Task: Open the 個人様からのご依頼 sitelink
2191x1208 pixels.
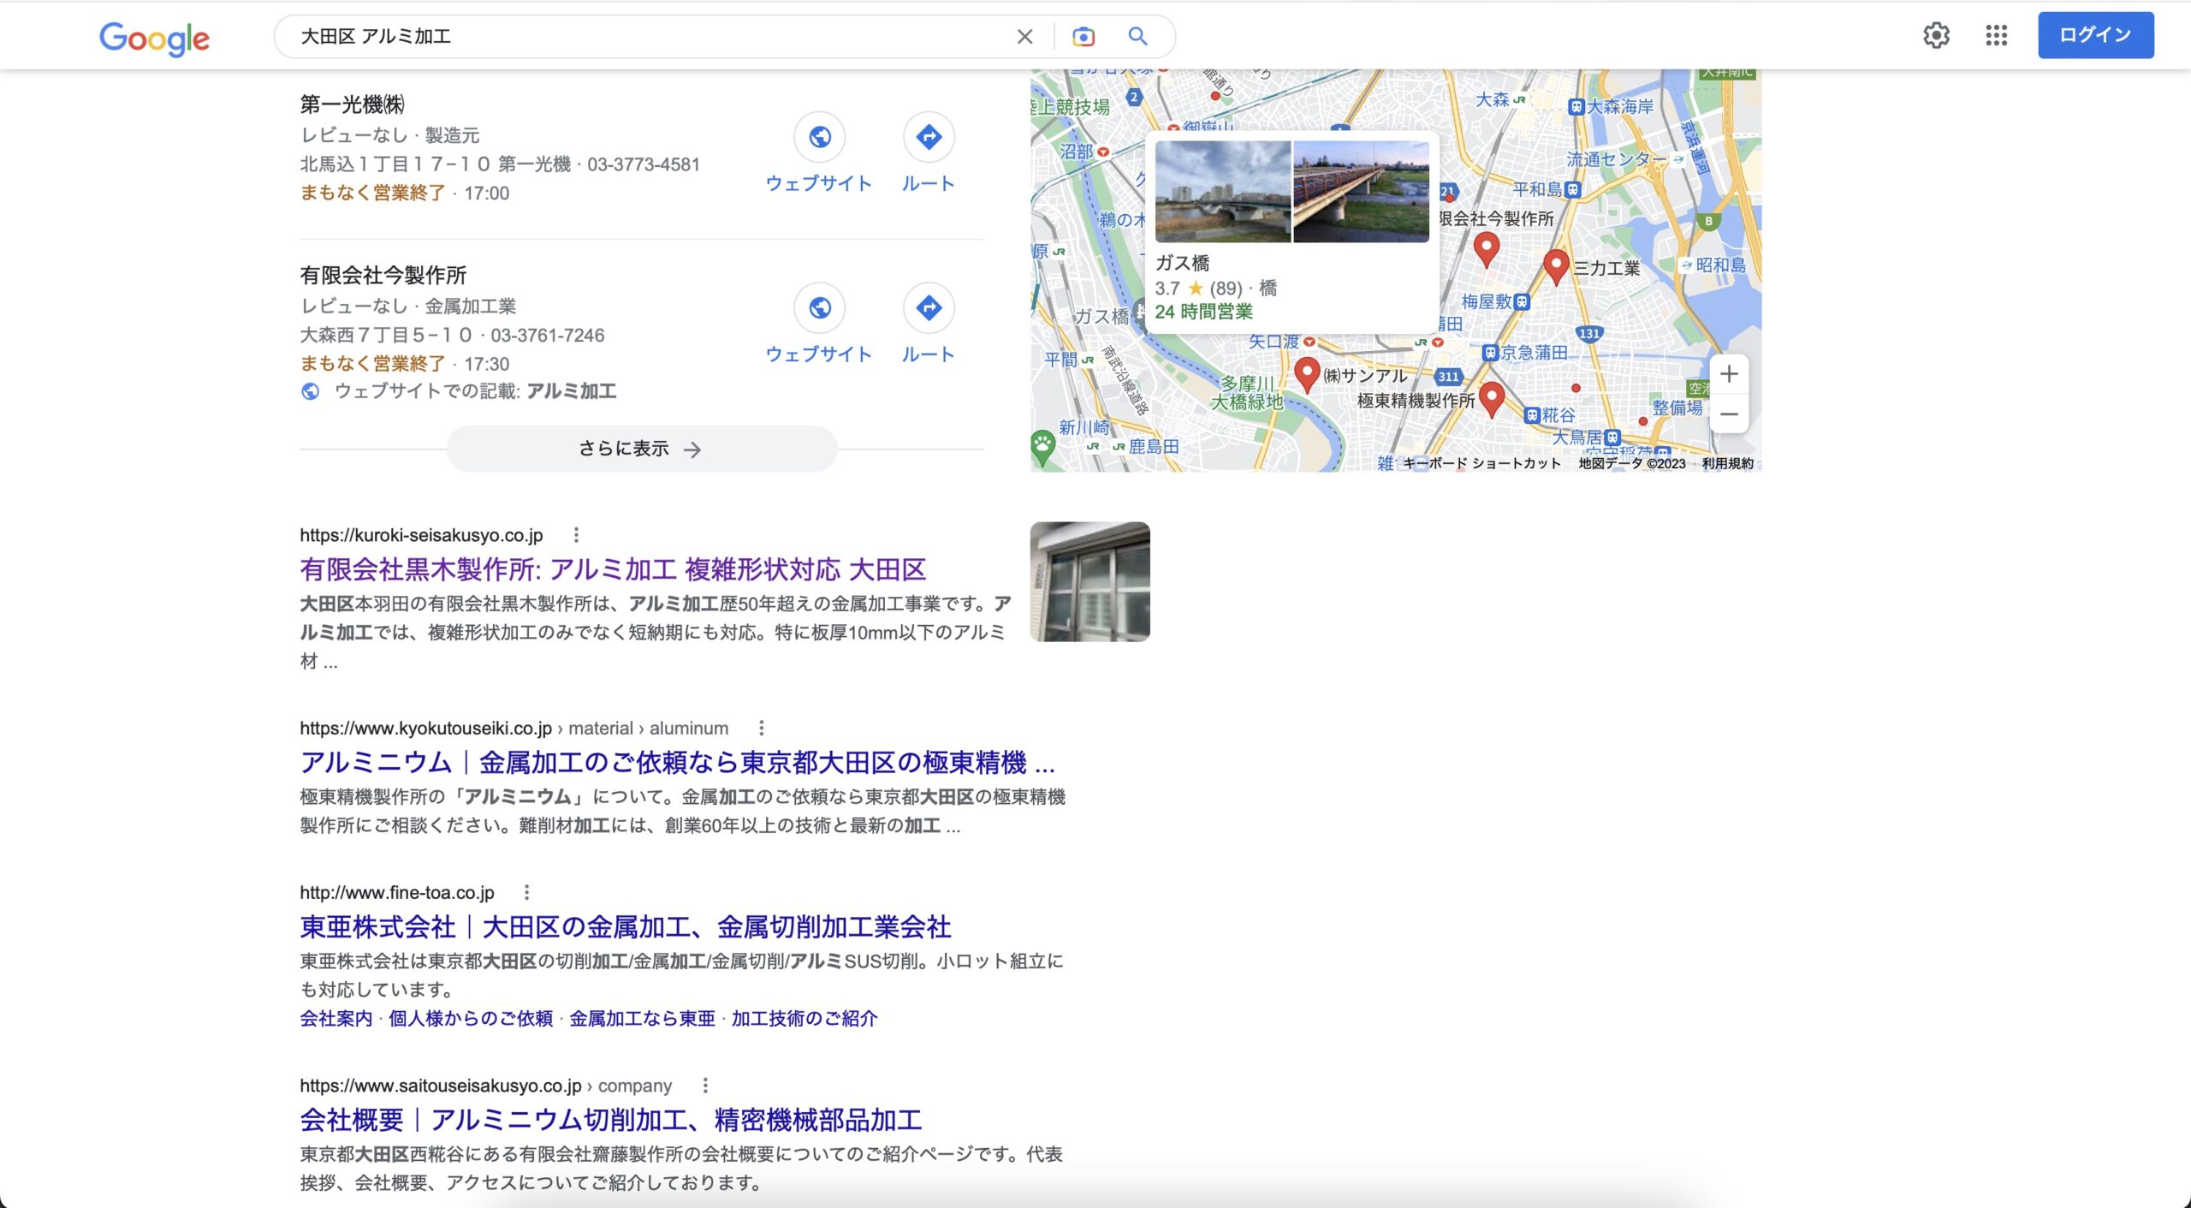Action: click(471, 1019)
